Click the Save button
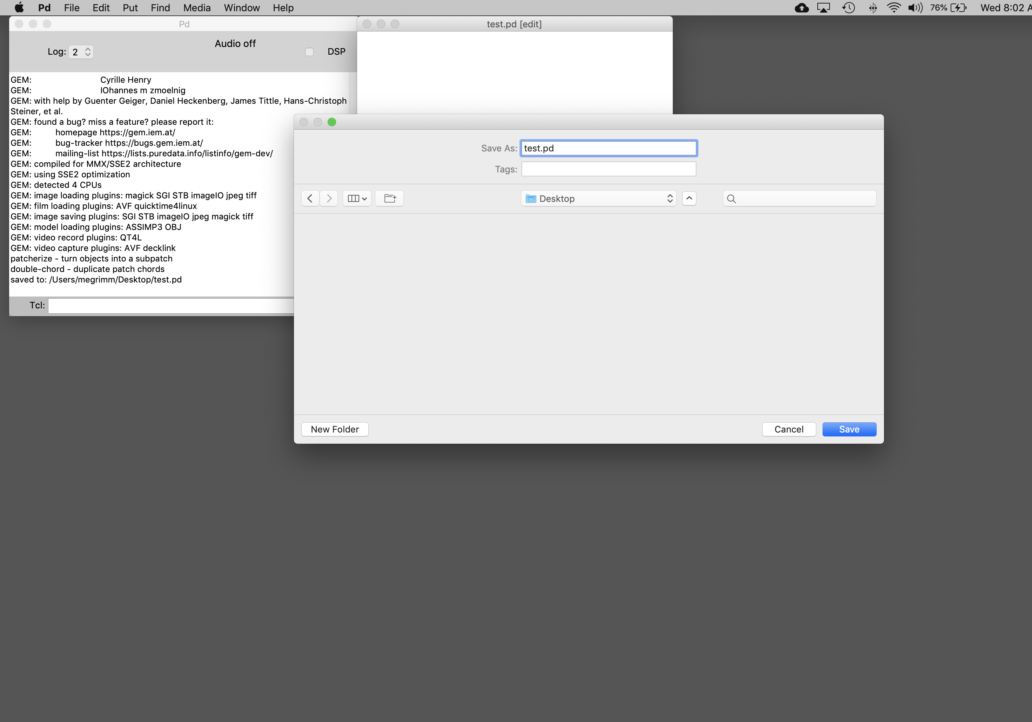 click(849, 429)
